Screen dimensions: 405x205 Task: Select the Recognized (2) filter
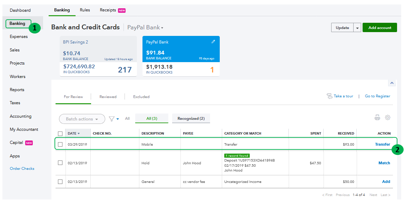[191, 118]
